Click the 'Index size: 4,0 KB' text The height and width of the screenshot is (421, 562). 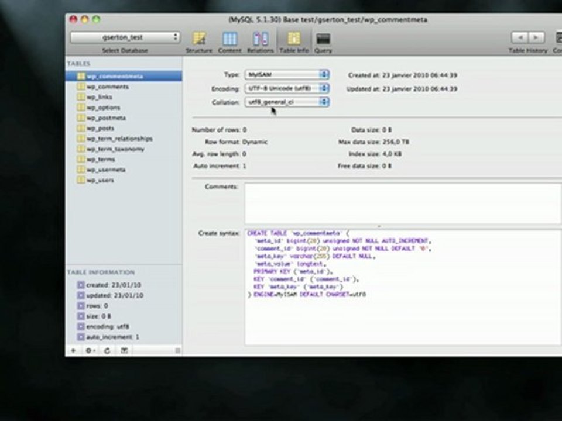pos(375,154)
